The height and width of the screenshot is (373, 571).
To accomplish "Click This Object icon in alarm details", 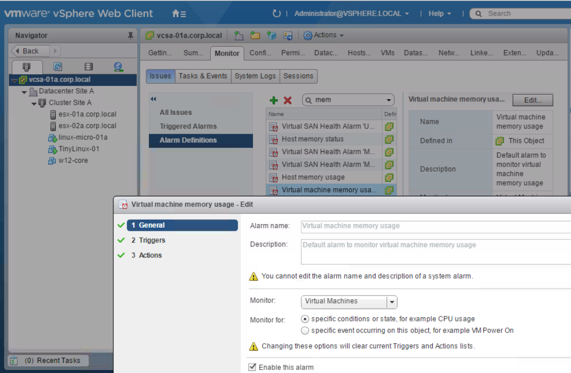I will (x=500, y=141).
